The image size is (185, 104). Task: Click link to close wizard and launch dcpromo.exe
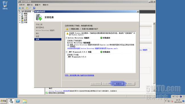(x=92, y=48)
